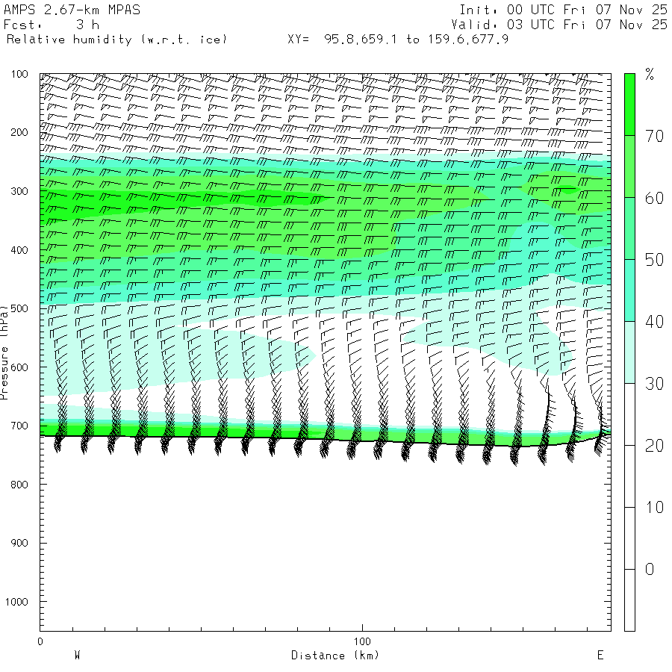Click the 300 pressure axis label

click(x=19, y=191)
